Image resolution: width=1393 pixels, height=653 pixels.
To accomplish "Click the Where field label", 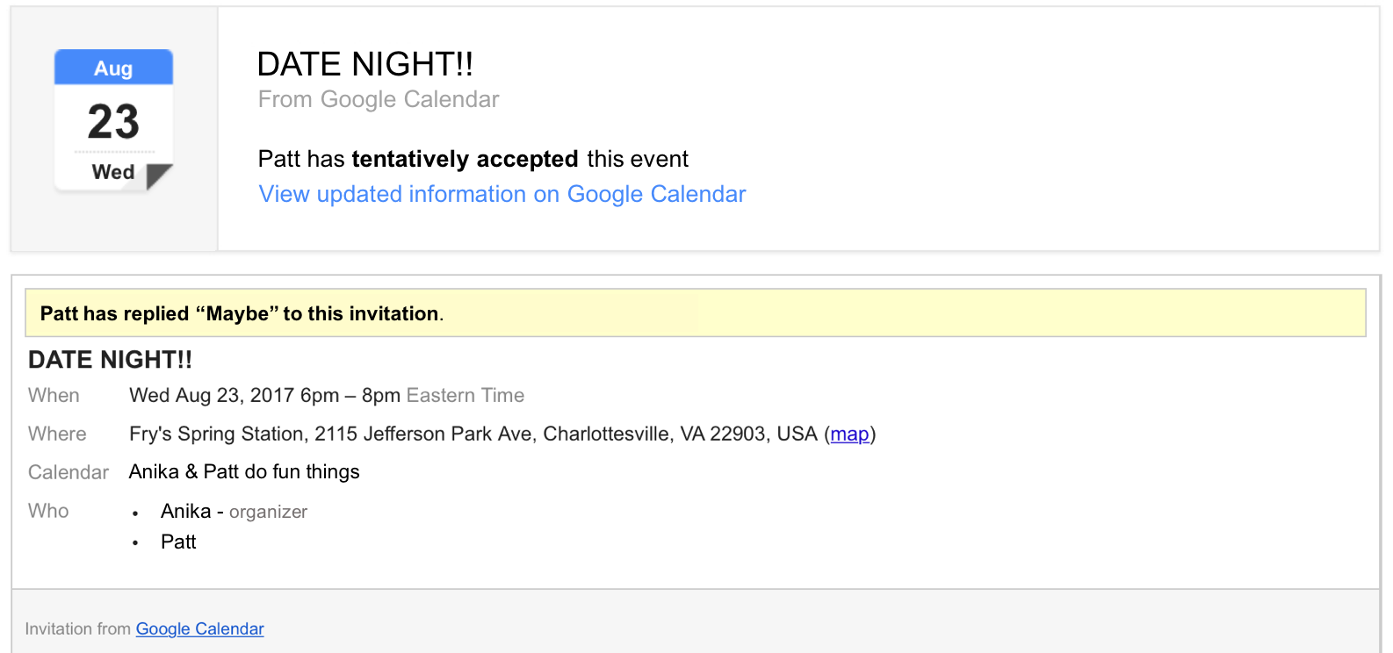I will click(57, 434).
